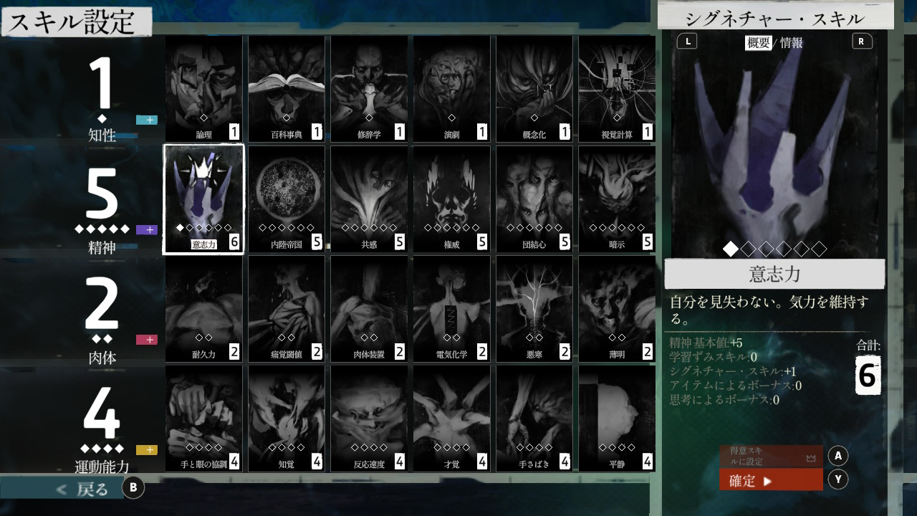This screenshot has height=516, width=917.
Task: Select the 痛覚閾値 skill card
Action: (287, 309)
